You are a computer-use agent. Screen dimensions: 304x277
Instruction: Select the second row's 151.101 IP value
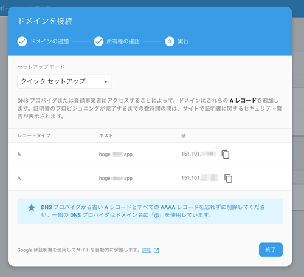pos(199,178)
